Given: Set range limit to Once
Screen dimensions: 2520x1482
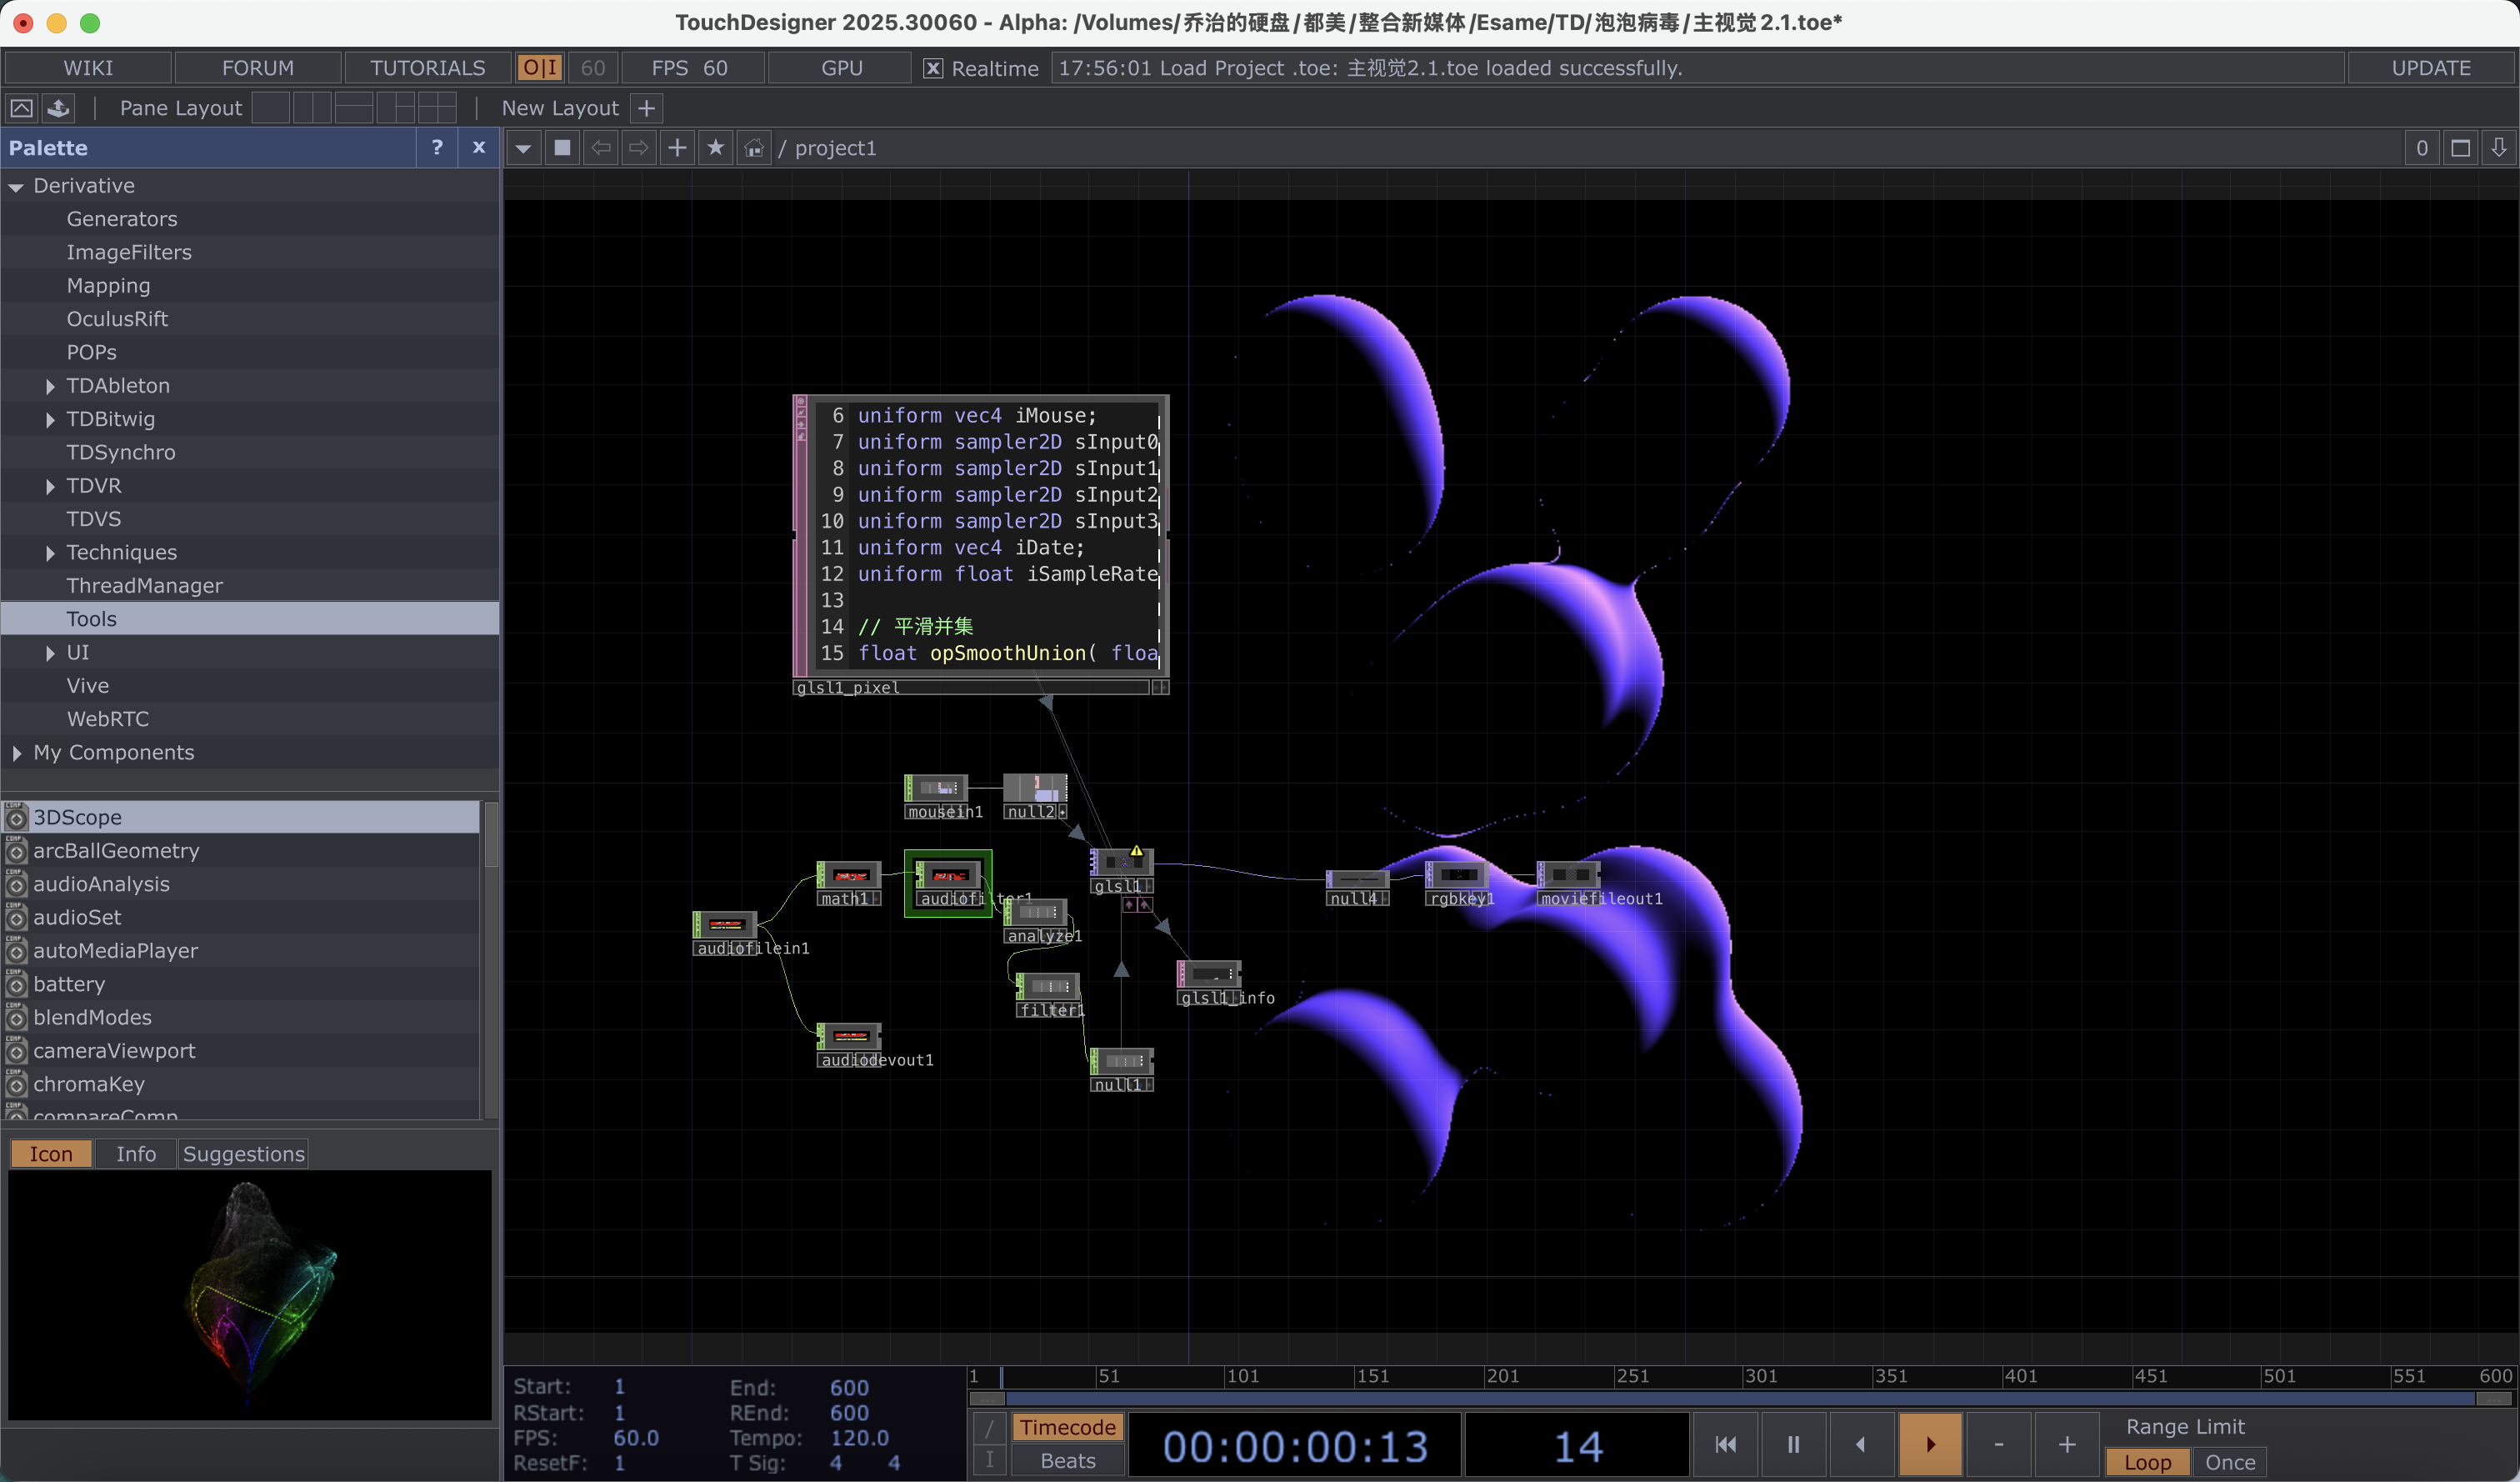Looking at the screenshot, I should [x=2230, y=1462].
